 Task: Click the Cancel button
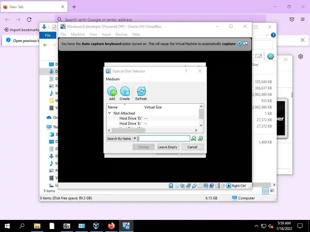[x=192, y=147]
